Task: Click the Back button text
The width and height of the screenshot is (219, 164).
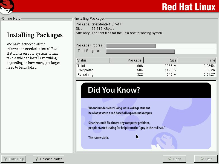Action: pos(177,159)
